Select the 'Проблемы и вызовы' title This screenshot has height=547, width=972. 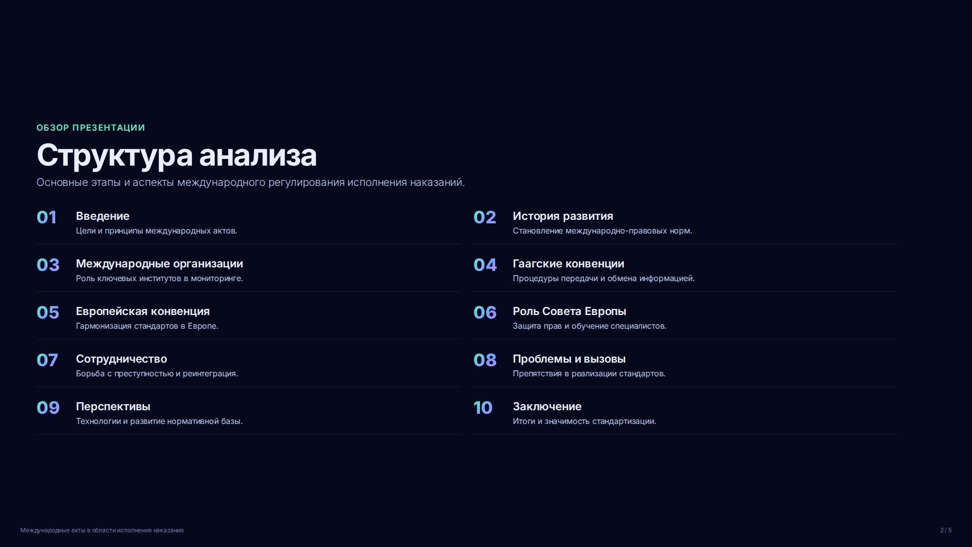point(570,359)
